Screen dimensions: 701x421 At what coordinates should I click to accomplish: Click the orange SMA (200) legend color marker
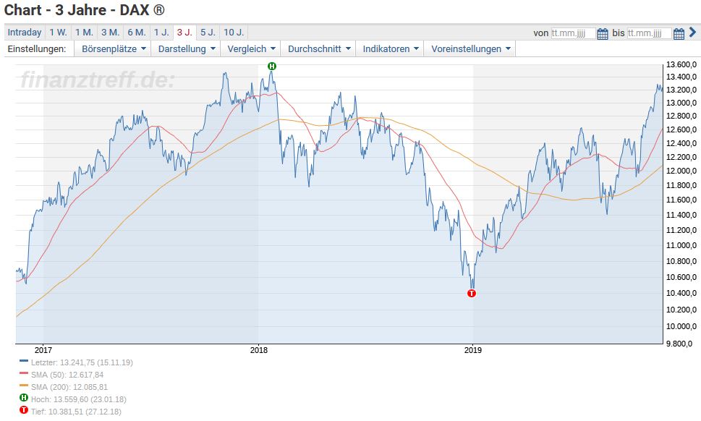click(24, 386)
